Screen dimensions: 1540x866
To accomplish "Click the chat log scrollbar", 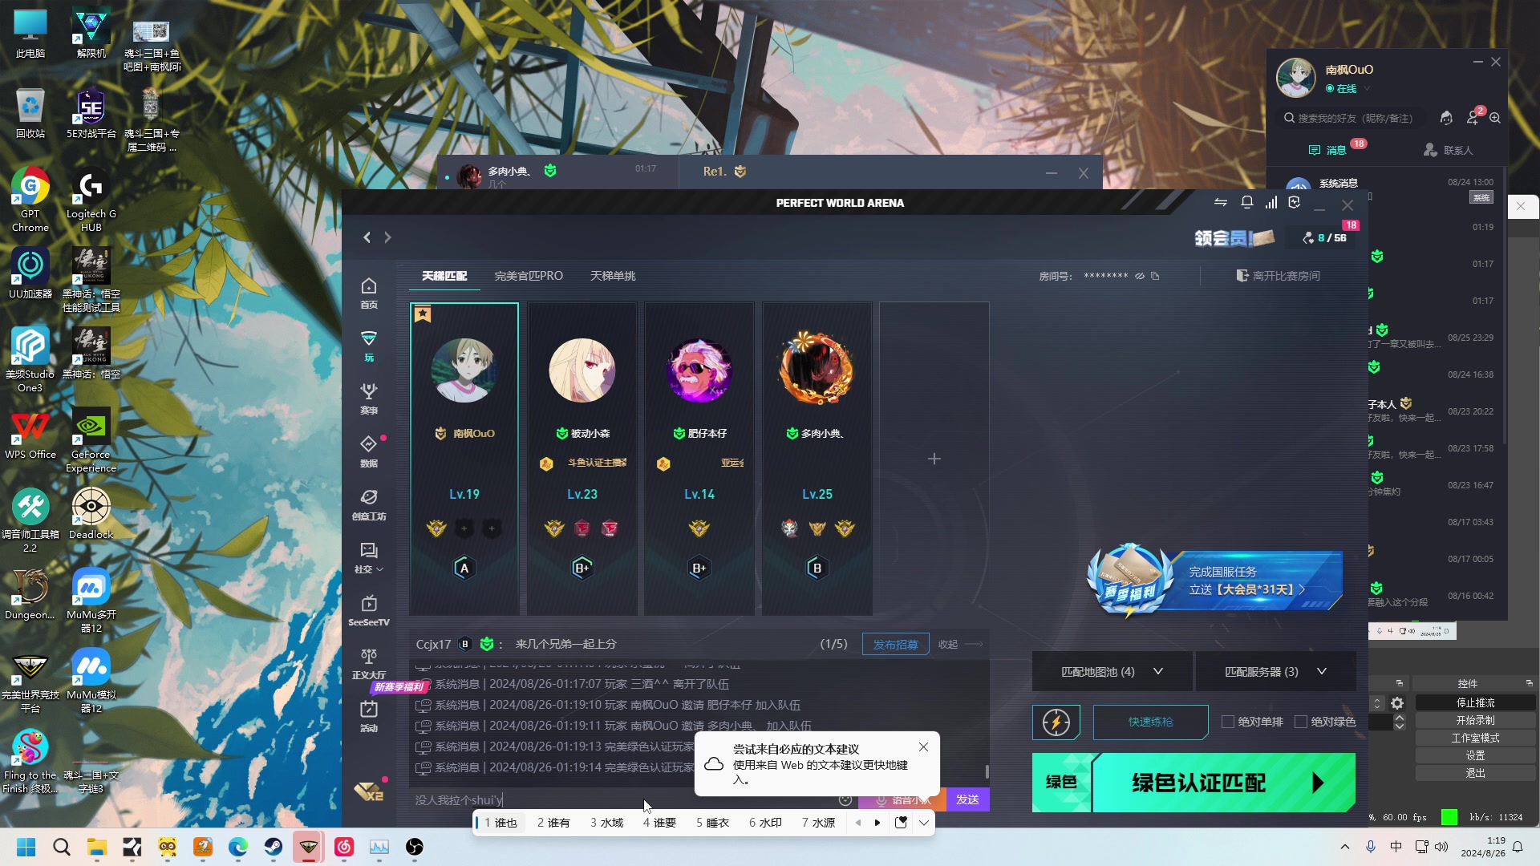I will (987, 771).
